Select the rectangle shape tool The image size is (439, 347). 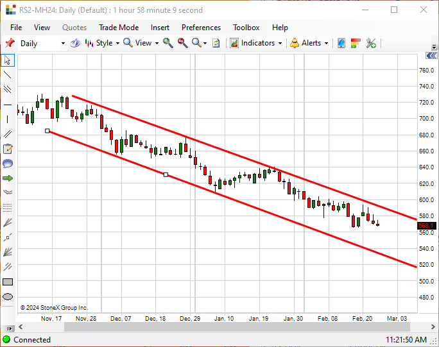(8, 282)
